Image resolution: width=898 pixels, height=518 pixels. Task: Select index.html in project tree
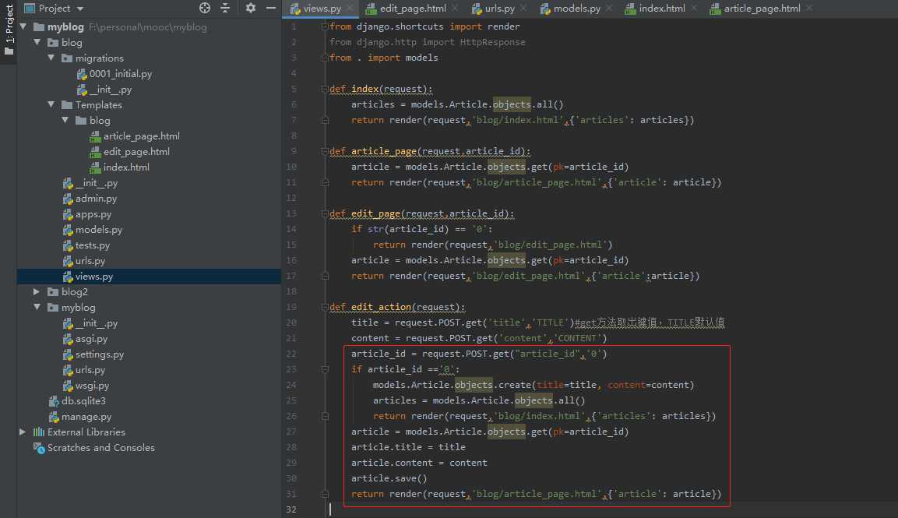pos(126,167)
